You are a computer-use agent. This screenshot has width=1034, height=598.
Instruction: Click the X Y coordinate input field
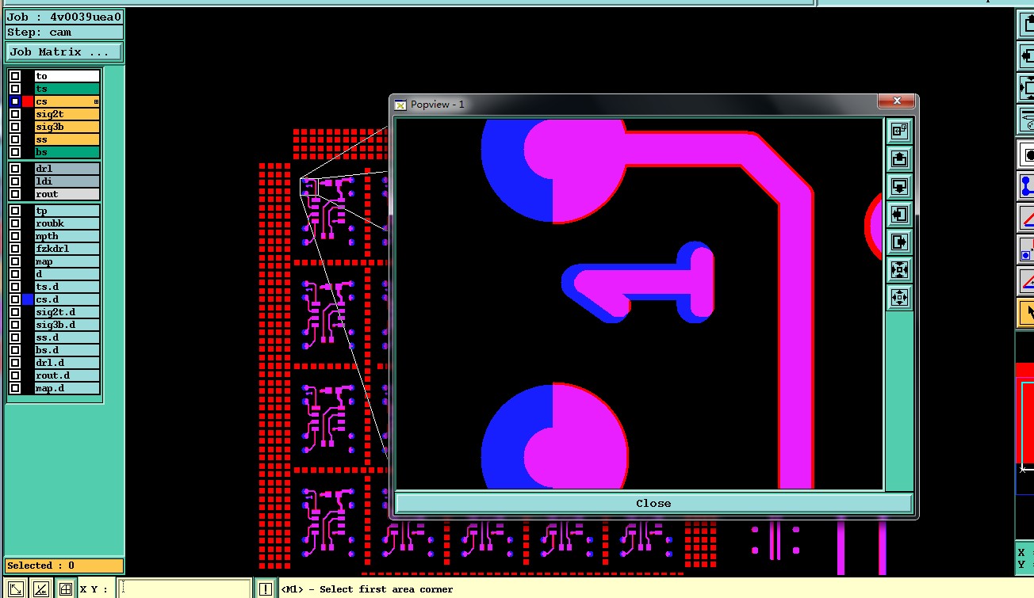point(184,588)
